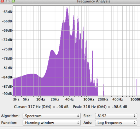The width and height of the screenshot is (140, 129).
Task: Click the grey minimize window button
Action: click(x=8, y=1)
